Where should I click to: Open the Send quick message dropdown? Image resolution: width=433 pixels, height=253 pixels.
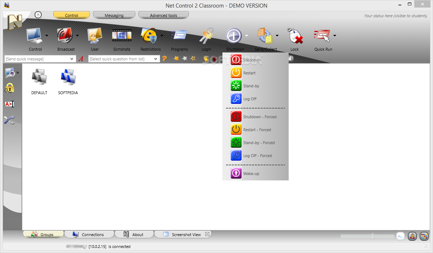click(72, 59)
